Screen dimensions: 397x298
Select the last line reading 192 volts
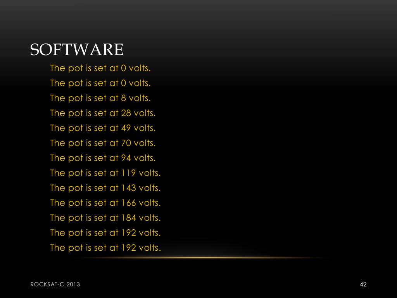tap(105, 248)
